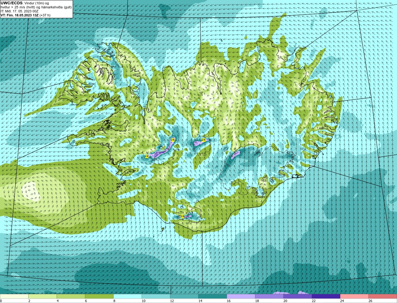The width and height of the screenshot is (397, 303).
Task: Click the 24 tick label on the color scale
Action: pos(342,301)
